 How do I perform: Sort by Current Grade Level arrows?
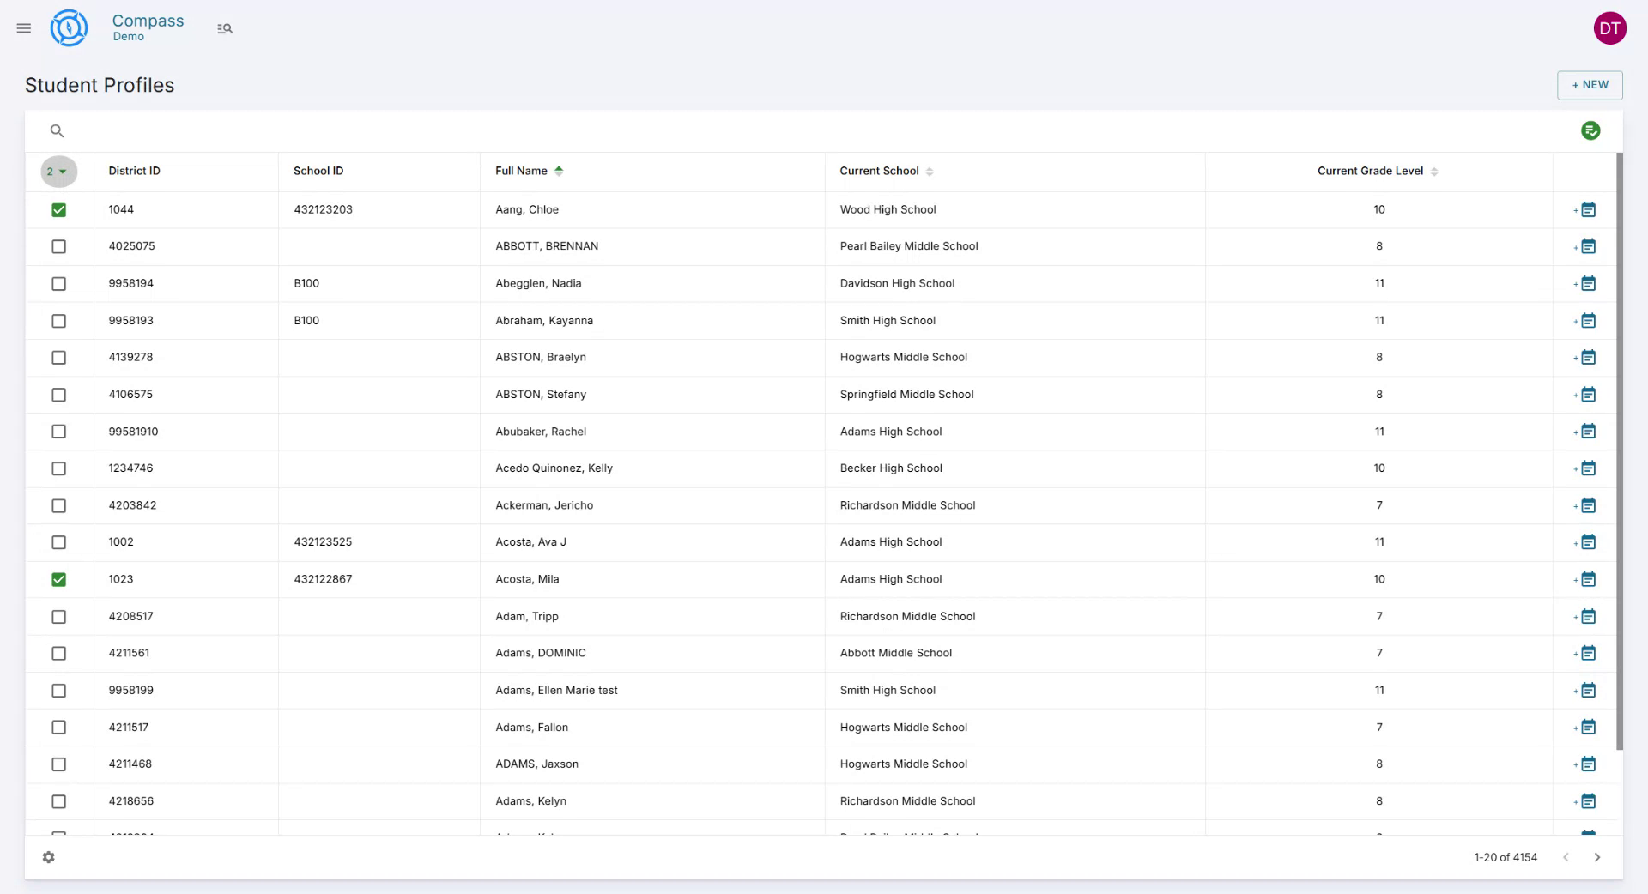pos(1434,172)
